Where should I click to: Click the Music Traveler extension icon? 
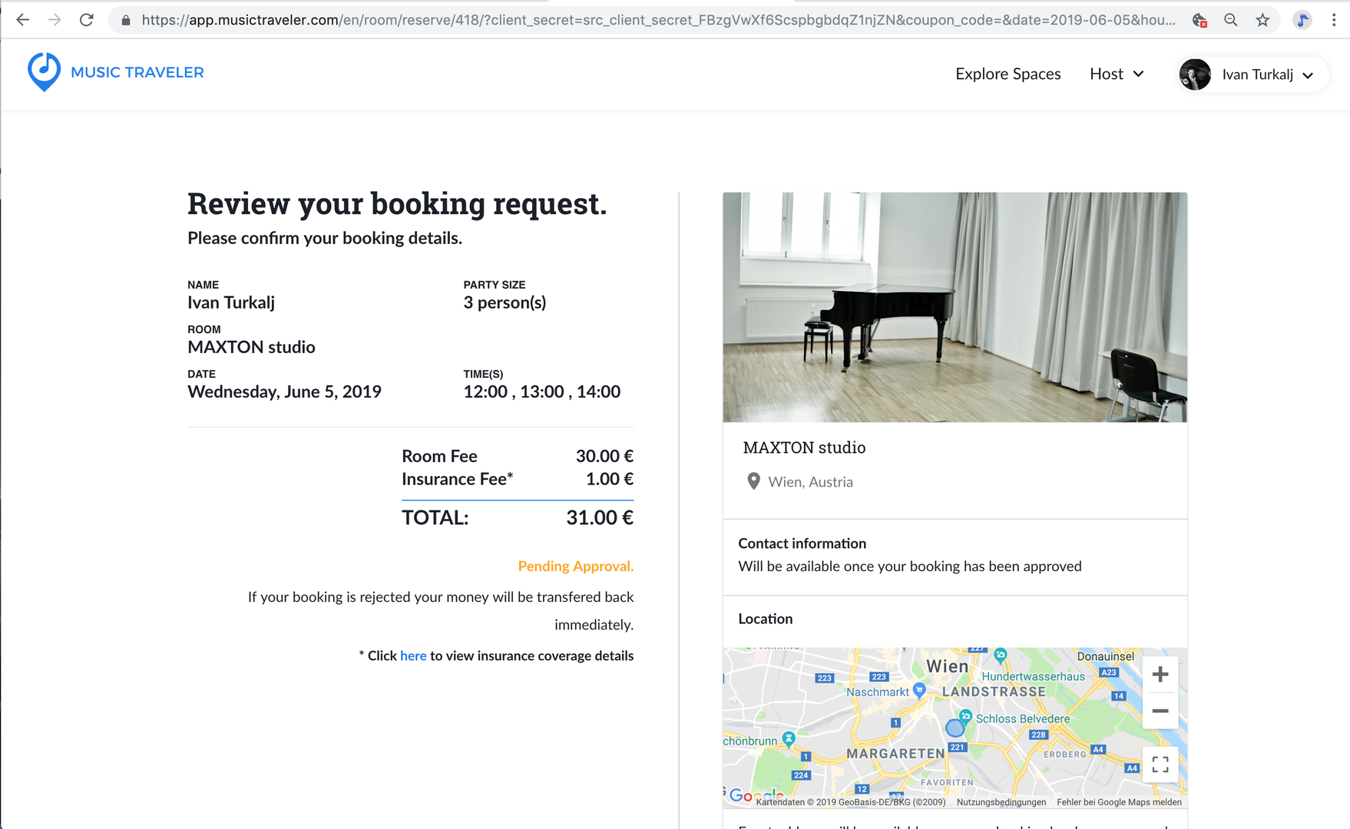[1302, 20]
